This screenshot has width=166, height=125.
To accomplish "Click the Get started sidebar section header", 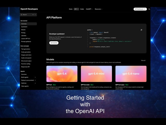I will [24, 21].
